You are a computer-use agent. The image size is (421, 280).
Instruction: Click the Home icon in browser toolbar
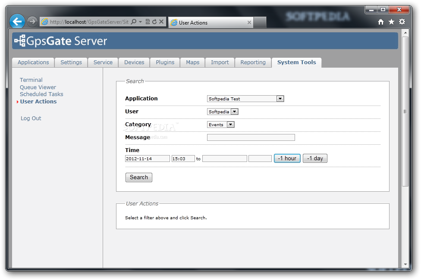[381, 22]
